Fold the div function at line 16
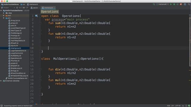The height and width of the screenshot is (107, 191). click(x=40, y=69)
